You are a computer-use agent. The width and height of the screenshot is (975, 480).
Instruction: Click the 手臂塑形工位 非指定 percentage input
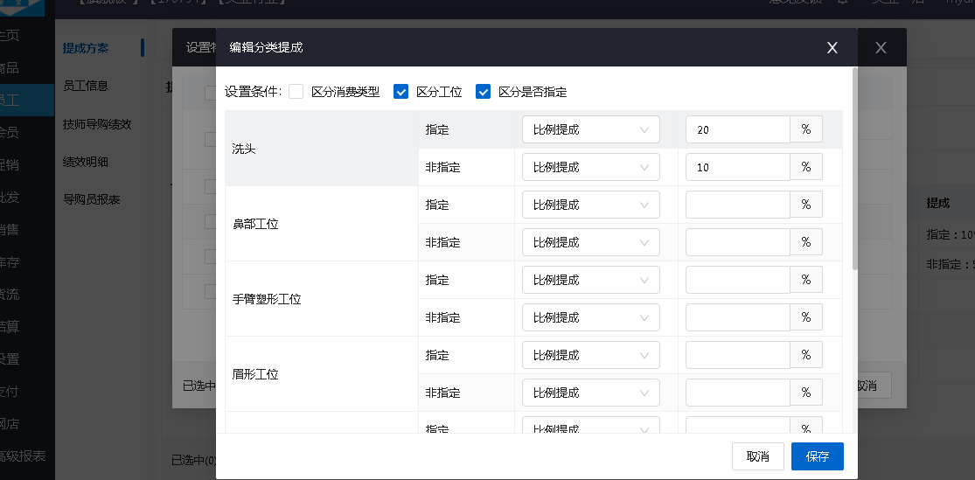(737, 317)
